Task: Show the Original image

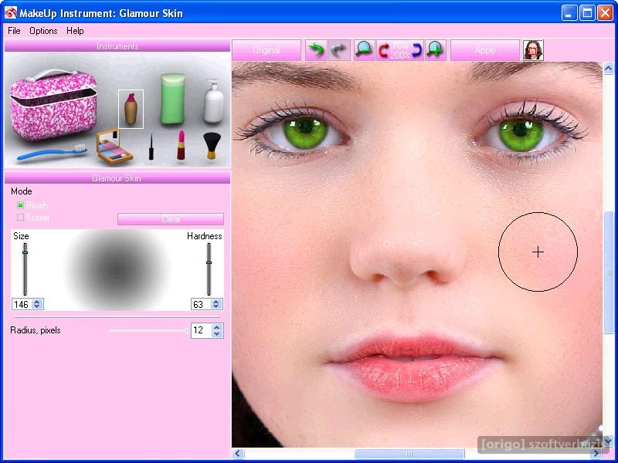Action: (x=267, y=50)
